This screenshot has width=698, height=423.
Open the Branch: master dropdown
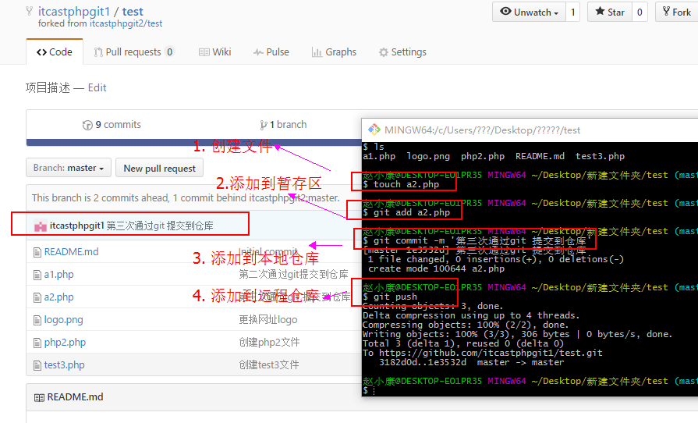tap(69, 168)
